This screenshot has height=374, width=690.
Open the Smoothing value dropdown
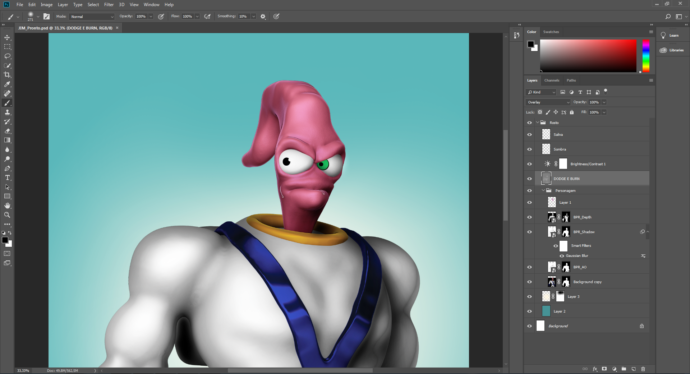point(254,17)
